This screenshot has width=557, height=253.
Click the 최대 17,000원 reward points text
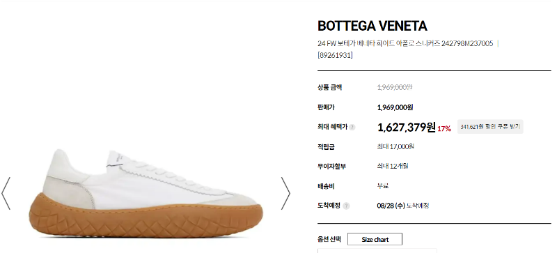pos(395,146)
